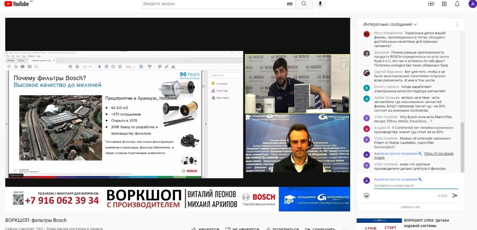Collapse the Acrobat right tools pane arrow
477x230 pixels.
coord(206,124)
